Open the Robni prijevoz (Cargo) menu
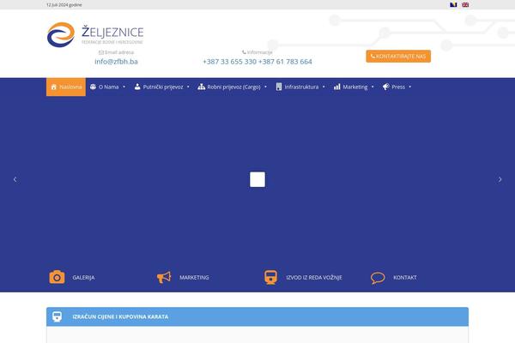515x343 pixels. click(233, 87)
